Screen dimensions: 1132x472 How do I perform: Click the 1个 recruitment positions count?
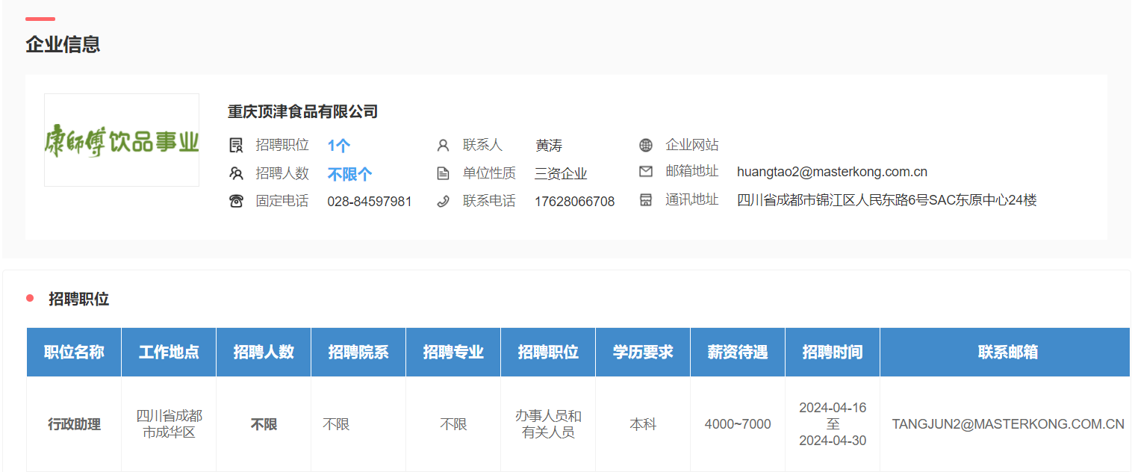pyautogui.click(x=338, y=146)
